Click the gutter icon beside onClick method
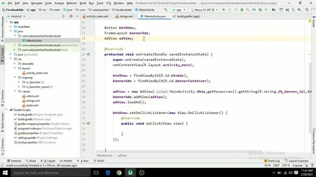This screenshot has height=177, width=316. pyautogui.click(x=88, y=123)
